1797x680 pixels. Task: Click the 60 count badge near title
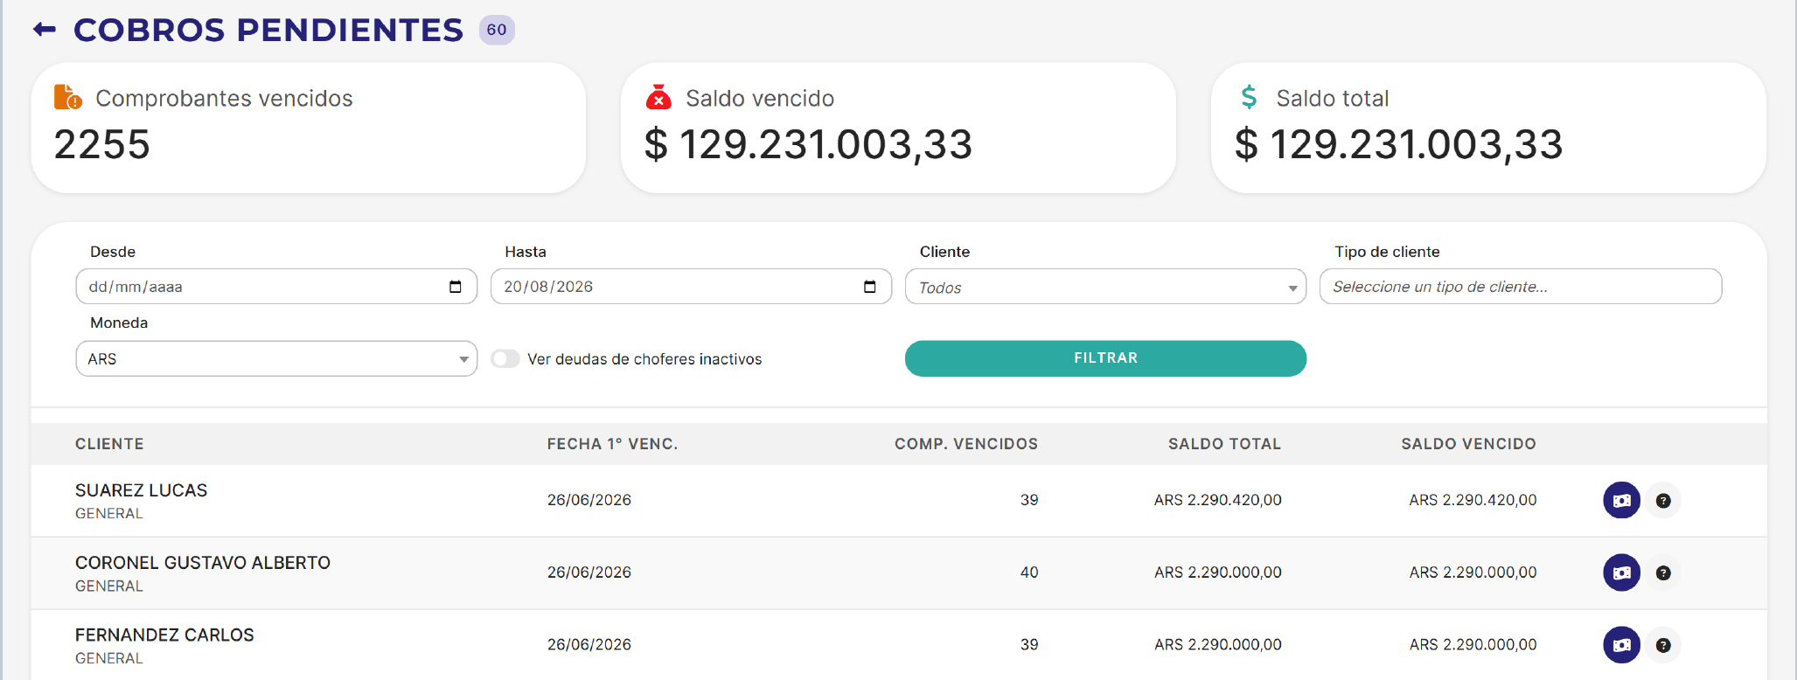point(497,30)
